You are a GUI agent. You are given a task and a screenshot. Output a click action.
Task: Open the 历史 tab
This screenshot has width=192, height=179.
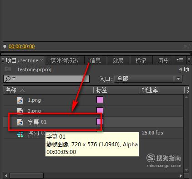(x=163, y=60)
